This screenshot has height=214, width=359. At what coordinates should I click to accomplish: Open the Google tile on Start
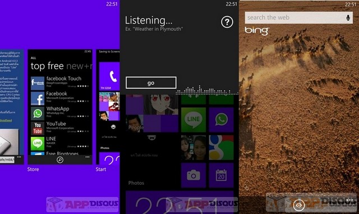coord(221,148)
